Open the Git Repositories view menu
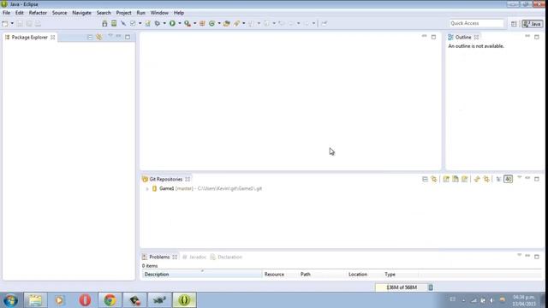This screenshot has height=308, width=548. (x=520, y=178)
